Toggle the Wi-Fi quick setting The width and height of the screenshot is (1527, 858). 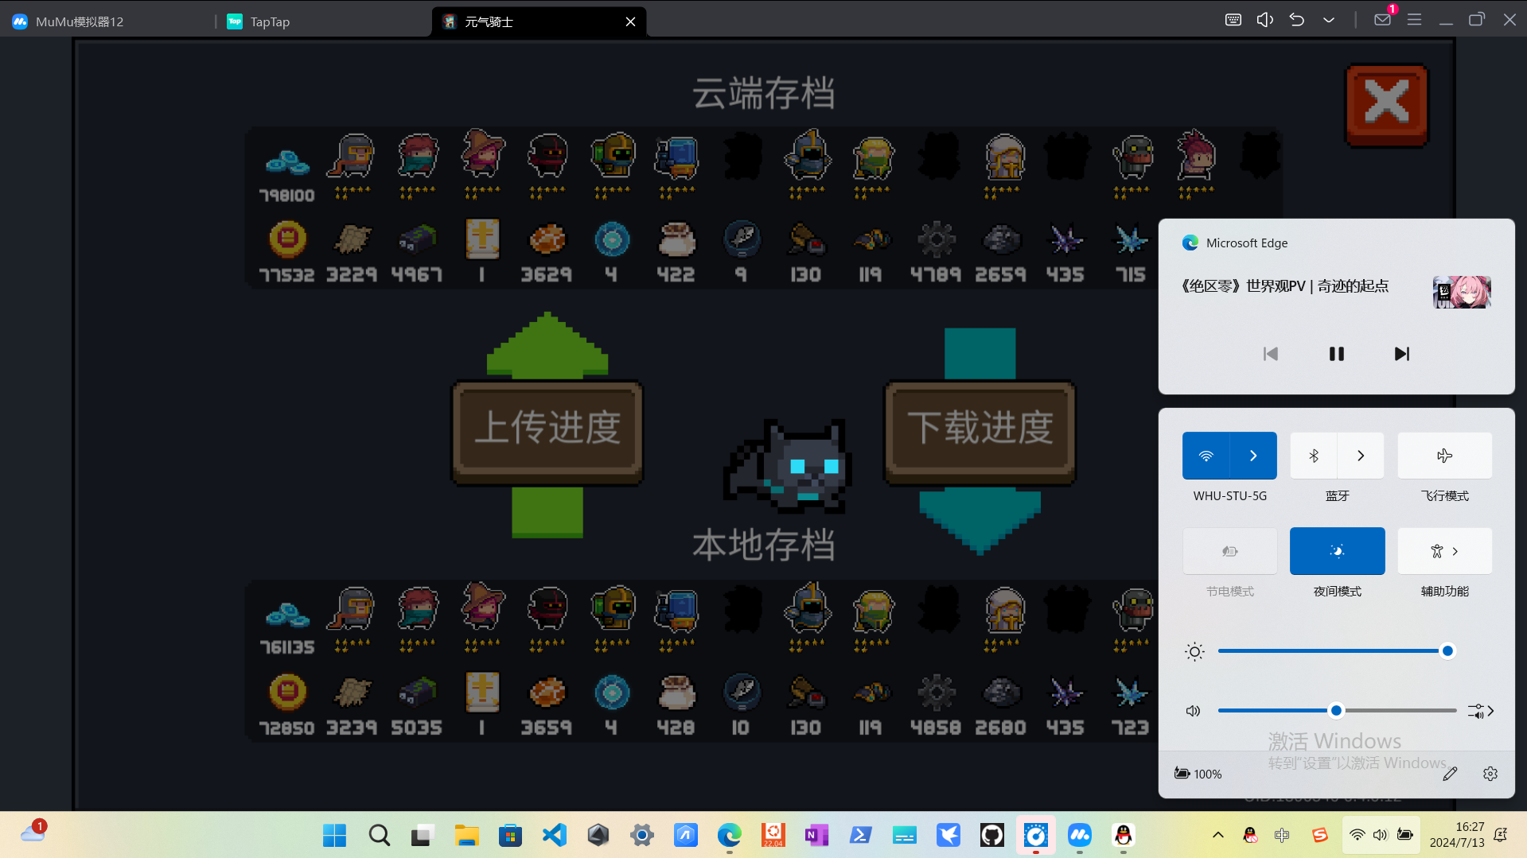pyautogui.click(x=1206, y=456)
